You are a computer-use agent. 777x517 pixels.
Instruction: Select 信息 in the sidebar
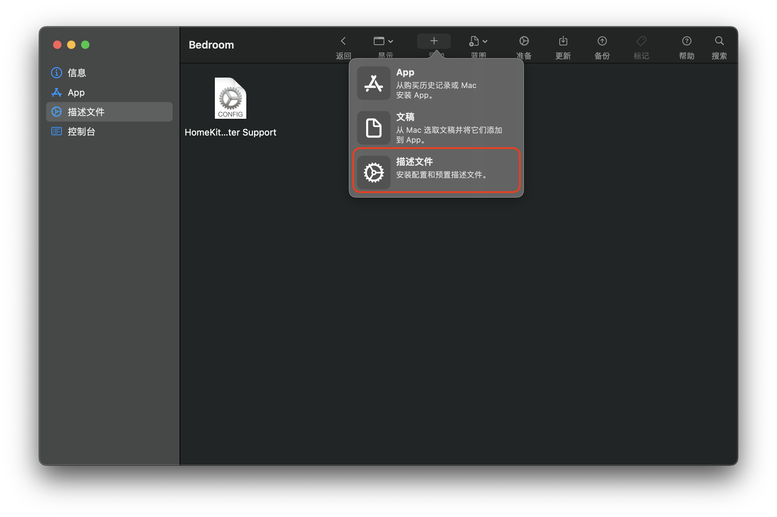77,73
